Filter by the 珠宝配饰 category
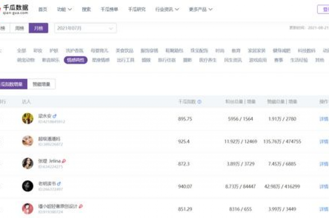Viewport: 329px width, 218px height. (199, 51)
